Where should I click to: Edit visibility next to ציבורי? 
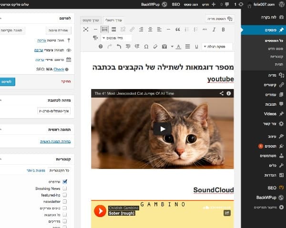coord(39,50)
